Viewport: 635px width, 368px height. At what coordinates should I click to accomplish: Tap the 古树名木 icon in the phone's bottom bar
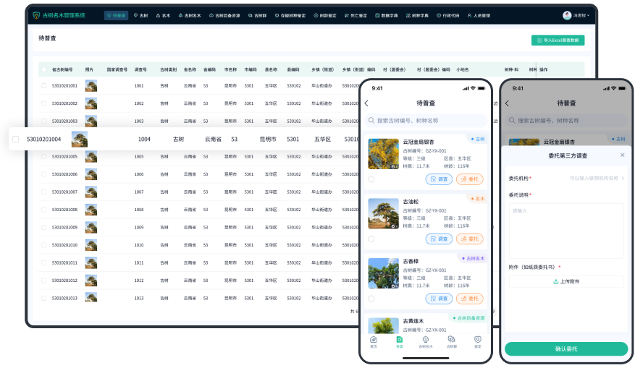[x=425, y=341]
